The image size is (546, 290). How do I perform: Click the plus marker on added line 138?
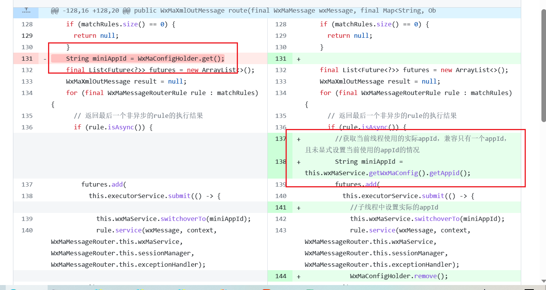pos(299,162)
